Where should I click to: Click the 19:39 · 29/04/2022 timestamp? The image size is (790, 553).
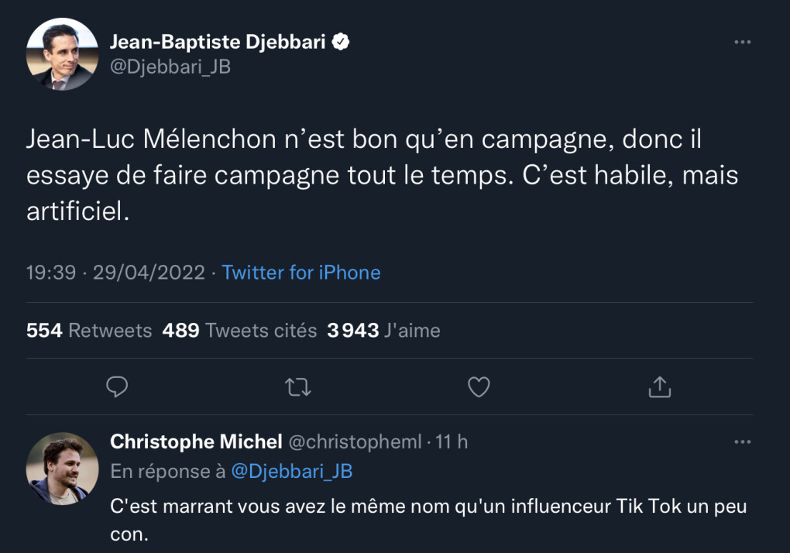116,273
